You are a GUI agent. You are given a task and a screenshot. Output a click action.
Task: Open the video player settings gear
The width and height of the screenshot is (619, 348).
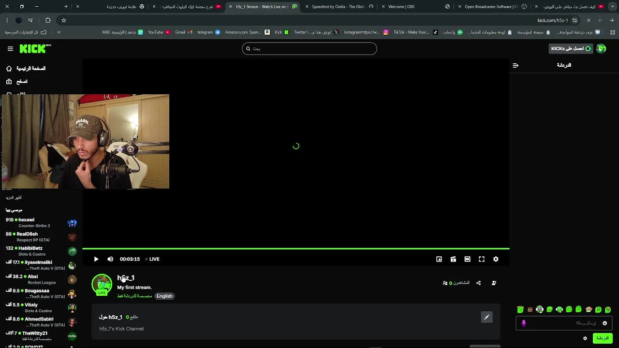496,259
